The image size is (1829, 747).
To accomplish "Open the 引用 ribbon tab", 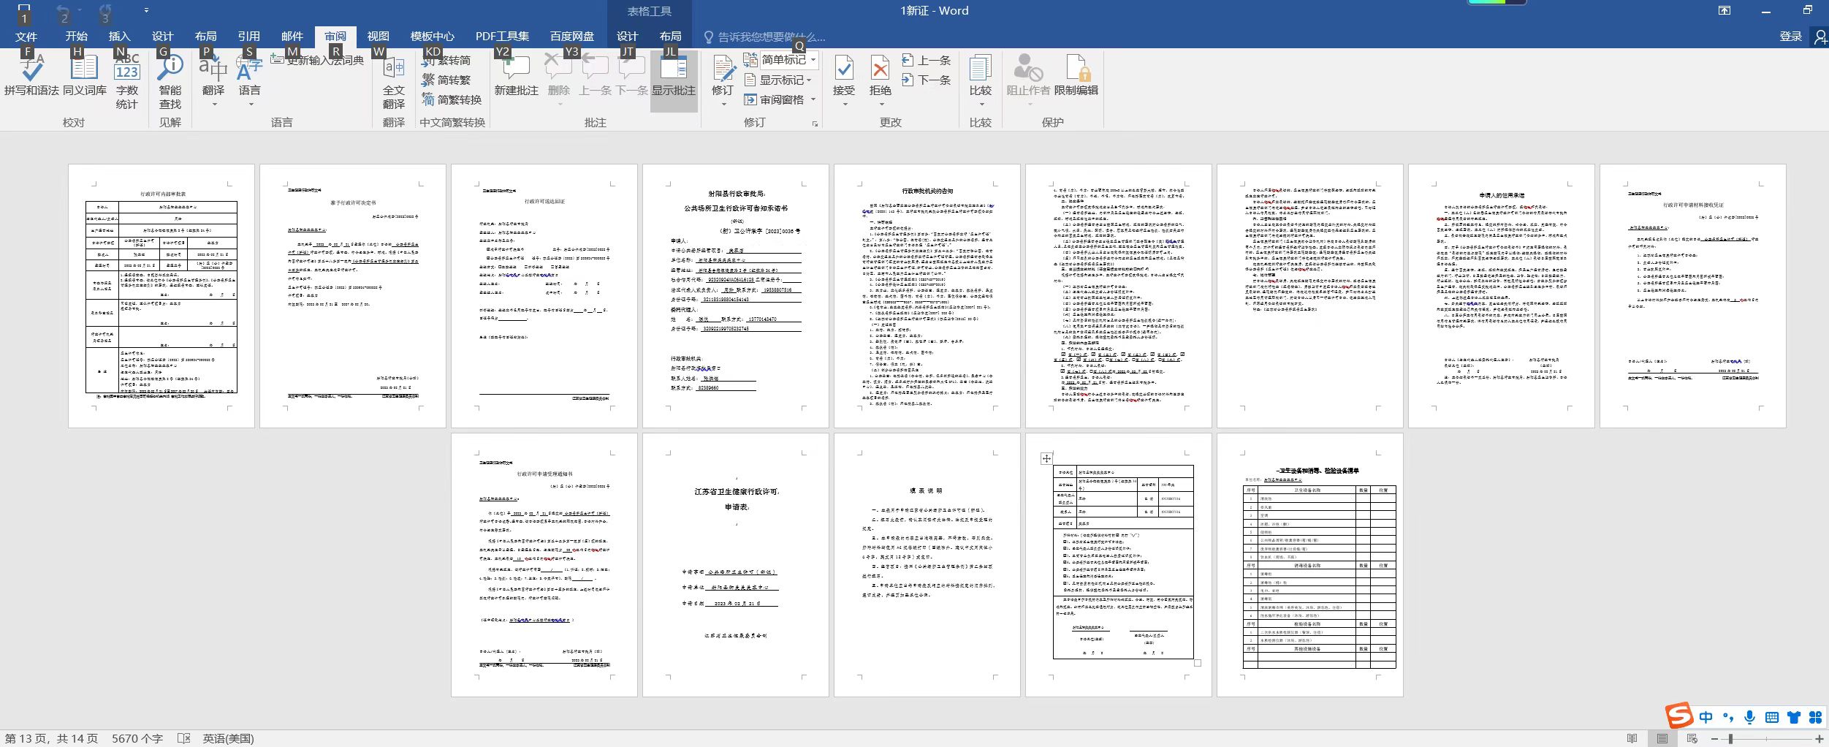I will tap(248, 36).
